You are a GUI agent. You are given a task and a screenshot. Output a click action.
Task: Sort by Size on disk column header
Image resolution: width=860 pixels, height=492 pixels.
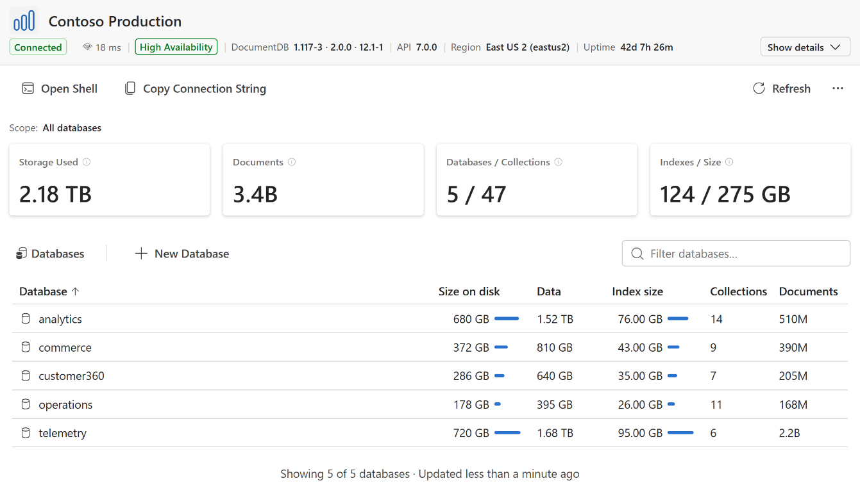[x=469, y=291]
